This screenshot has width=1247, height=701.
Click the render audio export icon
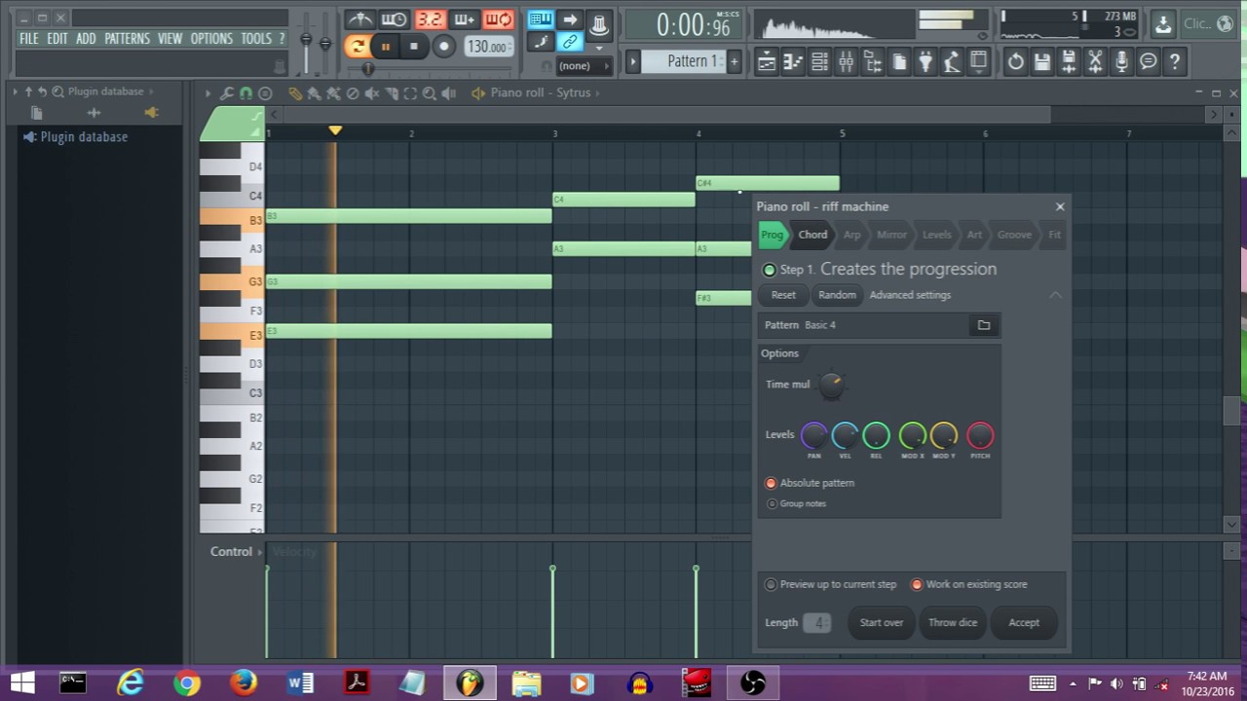tap(1069, 62)
